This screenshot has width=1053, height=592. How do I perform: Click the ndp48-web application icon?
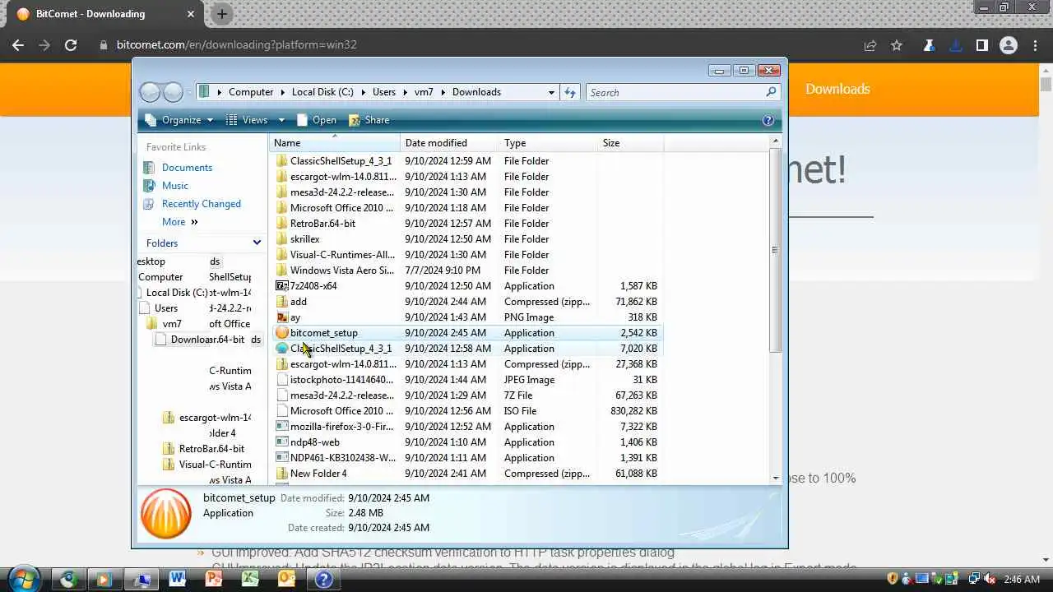[x=281, y=442]
